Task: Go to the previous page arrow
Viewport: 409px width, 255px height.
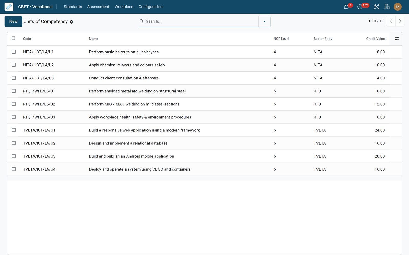Action: tap(390, 21)
